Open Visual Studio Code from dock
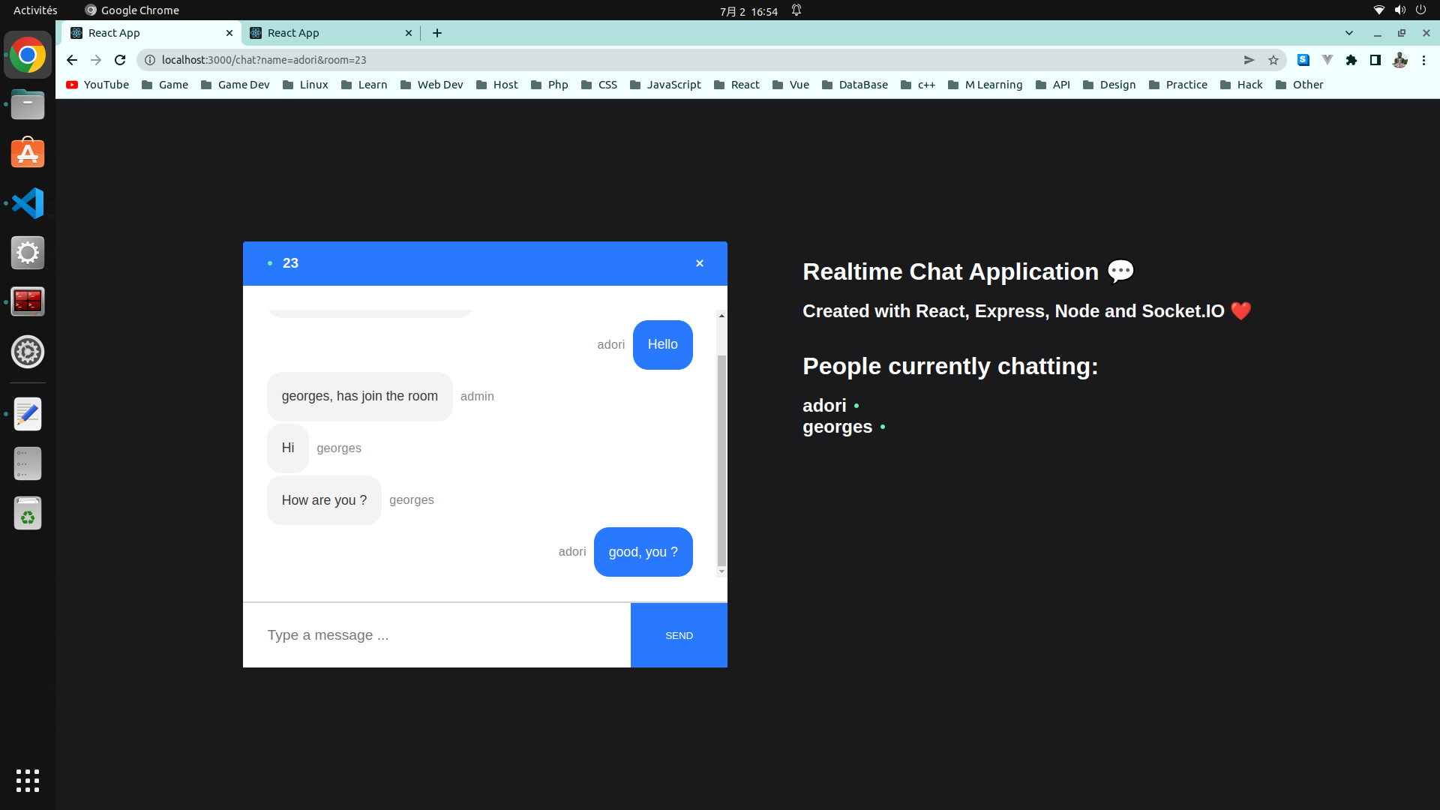The height and width of the screenshot is (810, 1440). [x=28, y=203]
